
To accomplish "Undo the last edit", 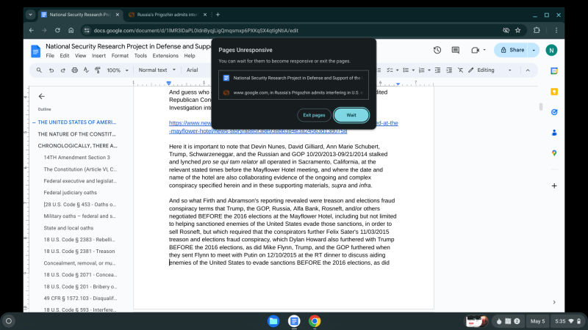I will click(51, 70).
